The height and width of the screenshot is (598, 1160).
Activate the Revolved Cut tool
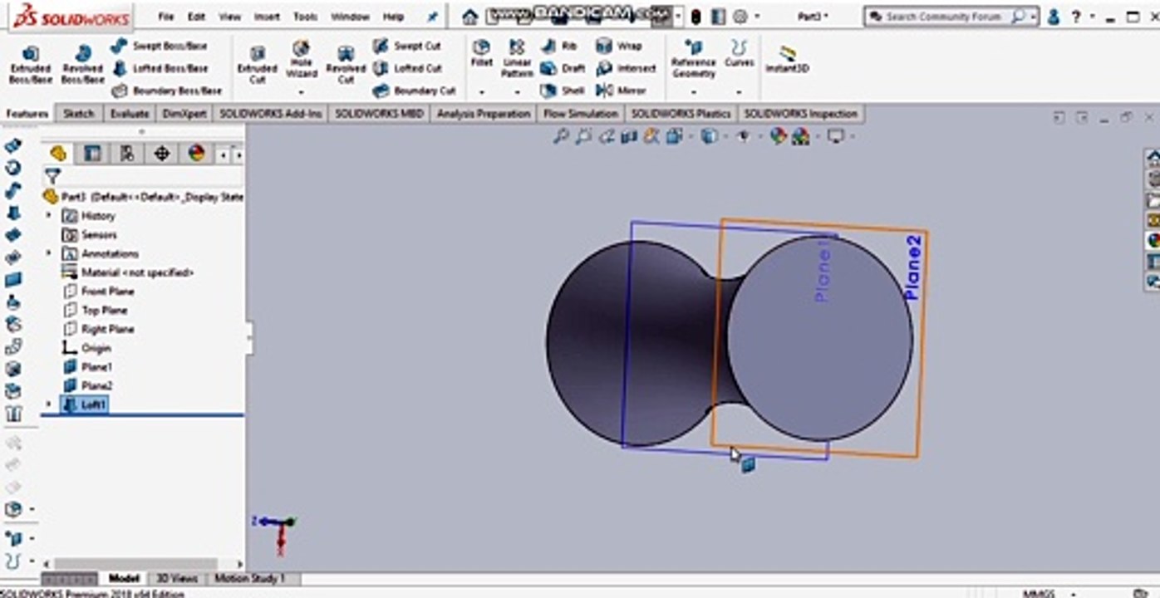[346, 65]
